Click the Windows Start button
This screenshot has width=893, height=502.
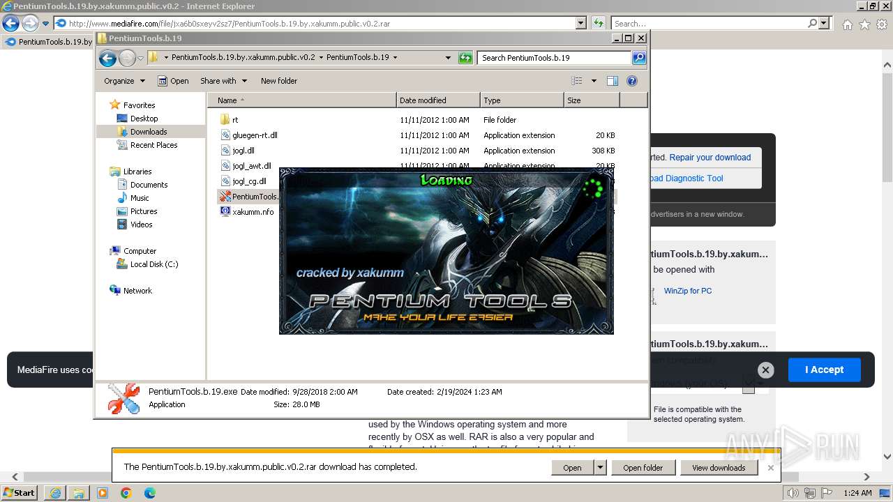[19, 493]
